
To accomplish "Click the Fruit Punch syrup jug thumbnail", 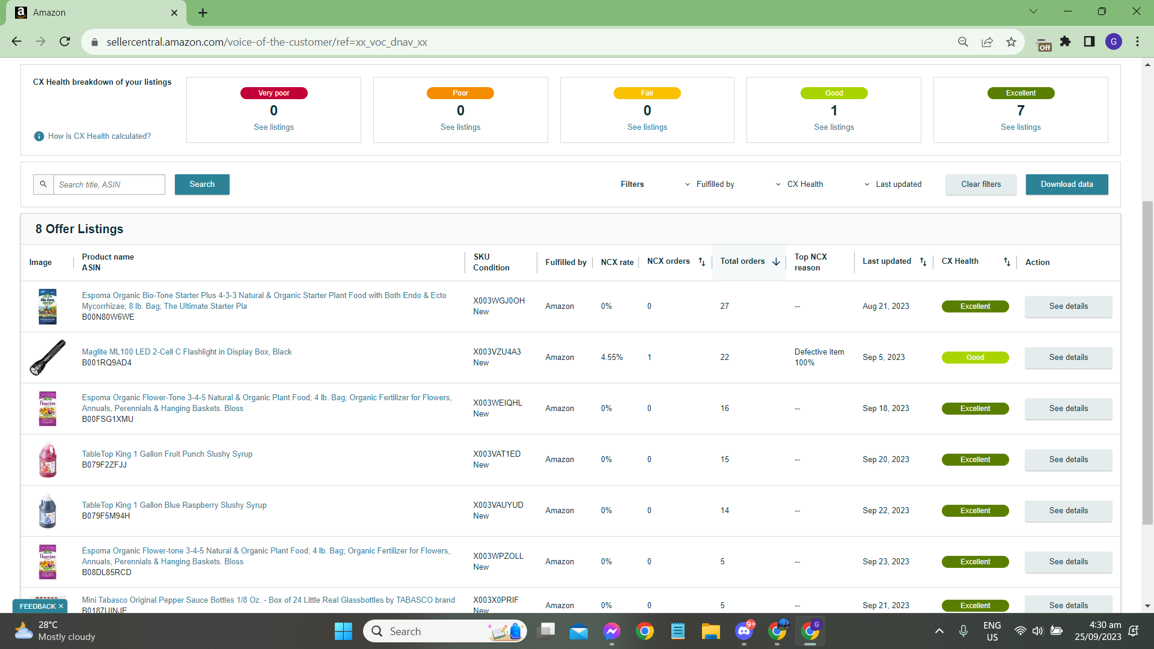I will [x=47, y=460].
